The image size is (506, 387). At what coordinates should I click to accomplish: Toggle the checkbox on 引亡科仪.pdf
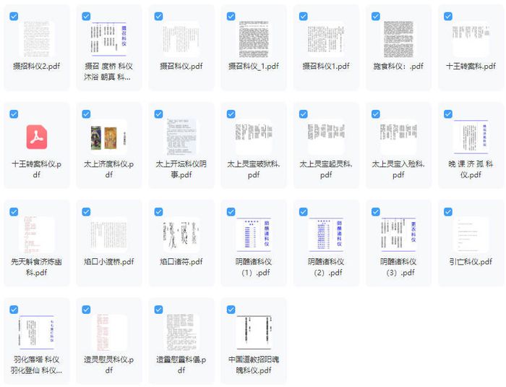tap(447, 211)
